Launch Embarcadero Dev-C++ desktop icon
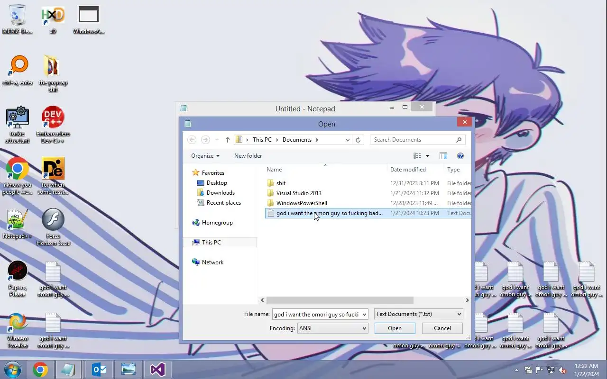607x379 pixels. [53, 125]
